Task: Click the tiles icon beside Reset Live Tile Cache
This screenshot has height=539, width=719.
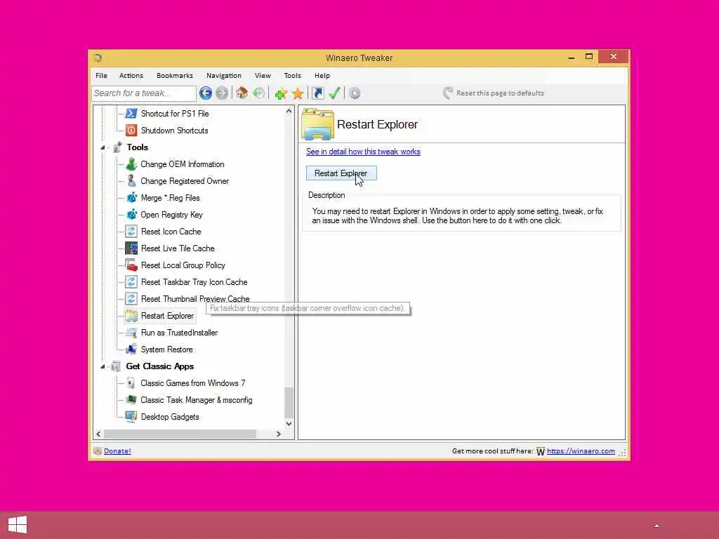Action: tap(131, 248)
